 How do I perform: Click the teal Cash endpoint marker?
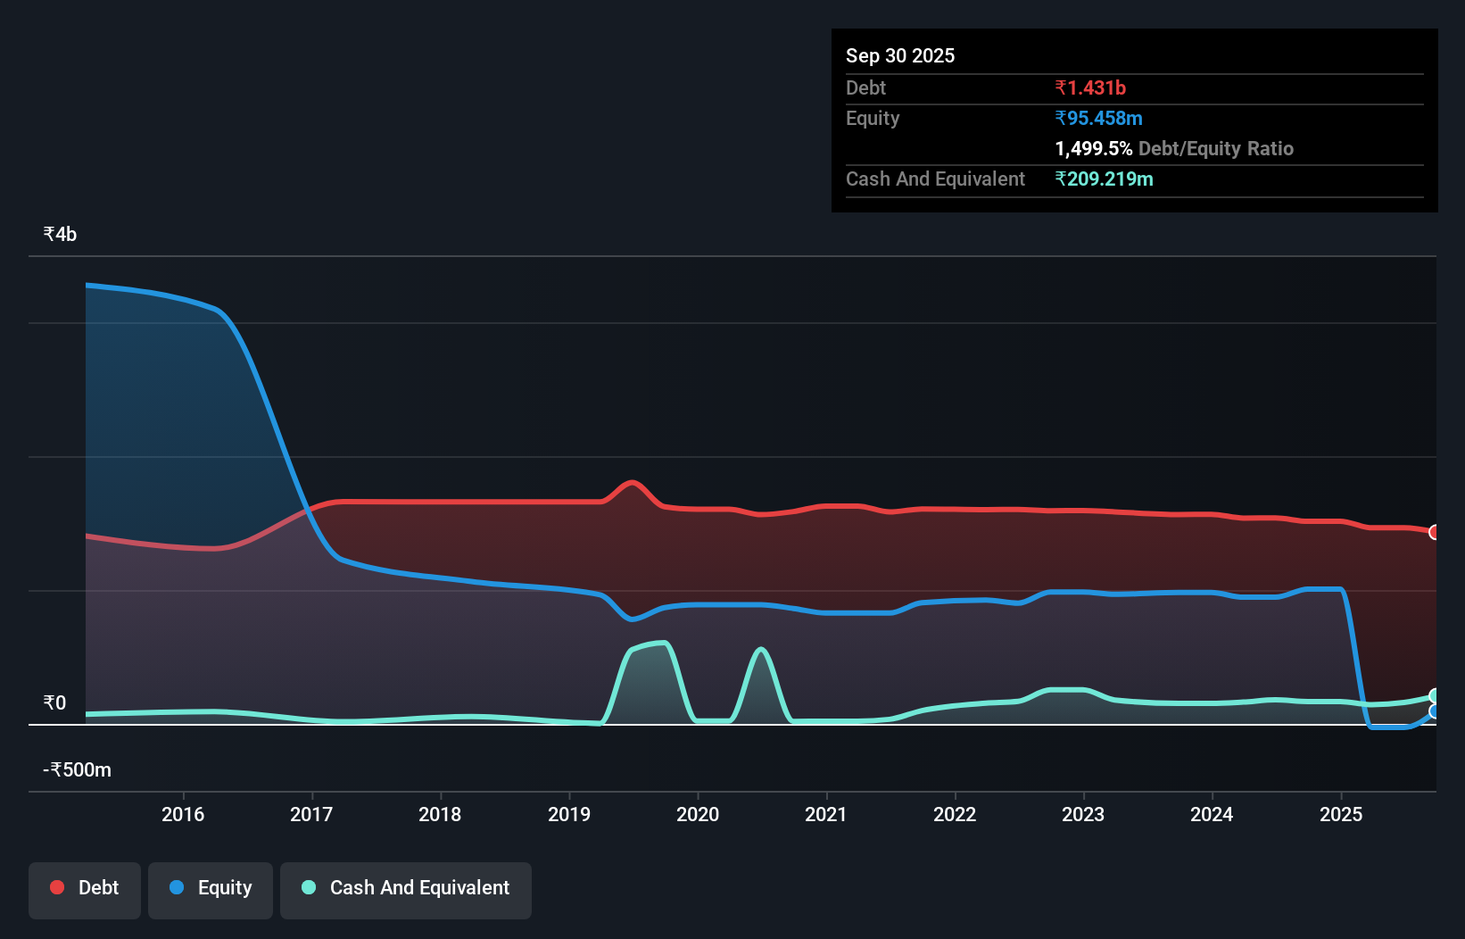coord(1435,696)
